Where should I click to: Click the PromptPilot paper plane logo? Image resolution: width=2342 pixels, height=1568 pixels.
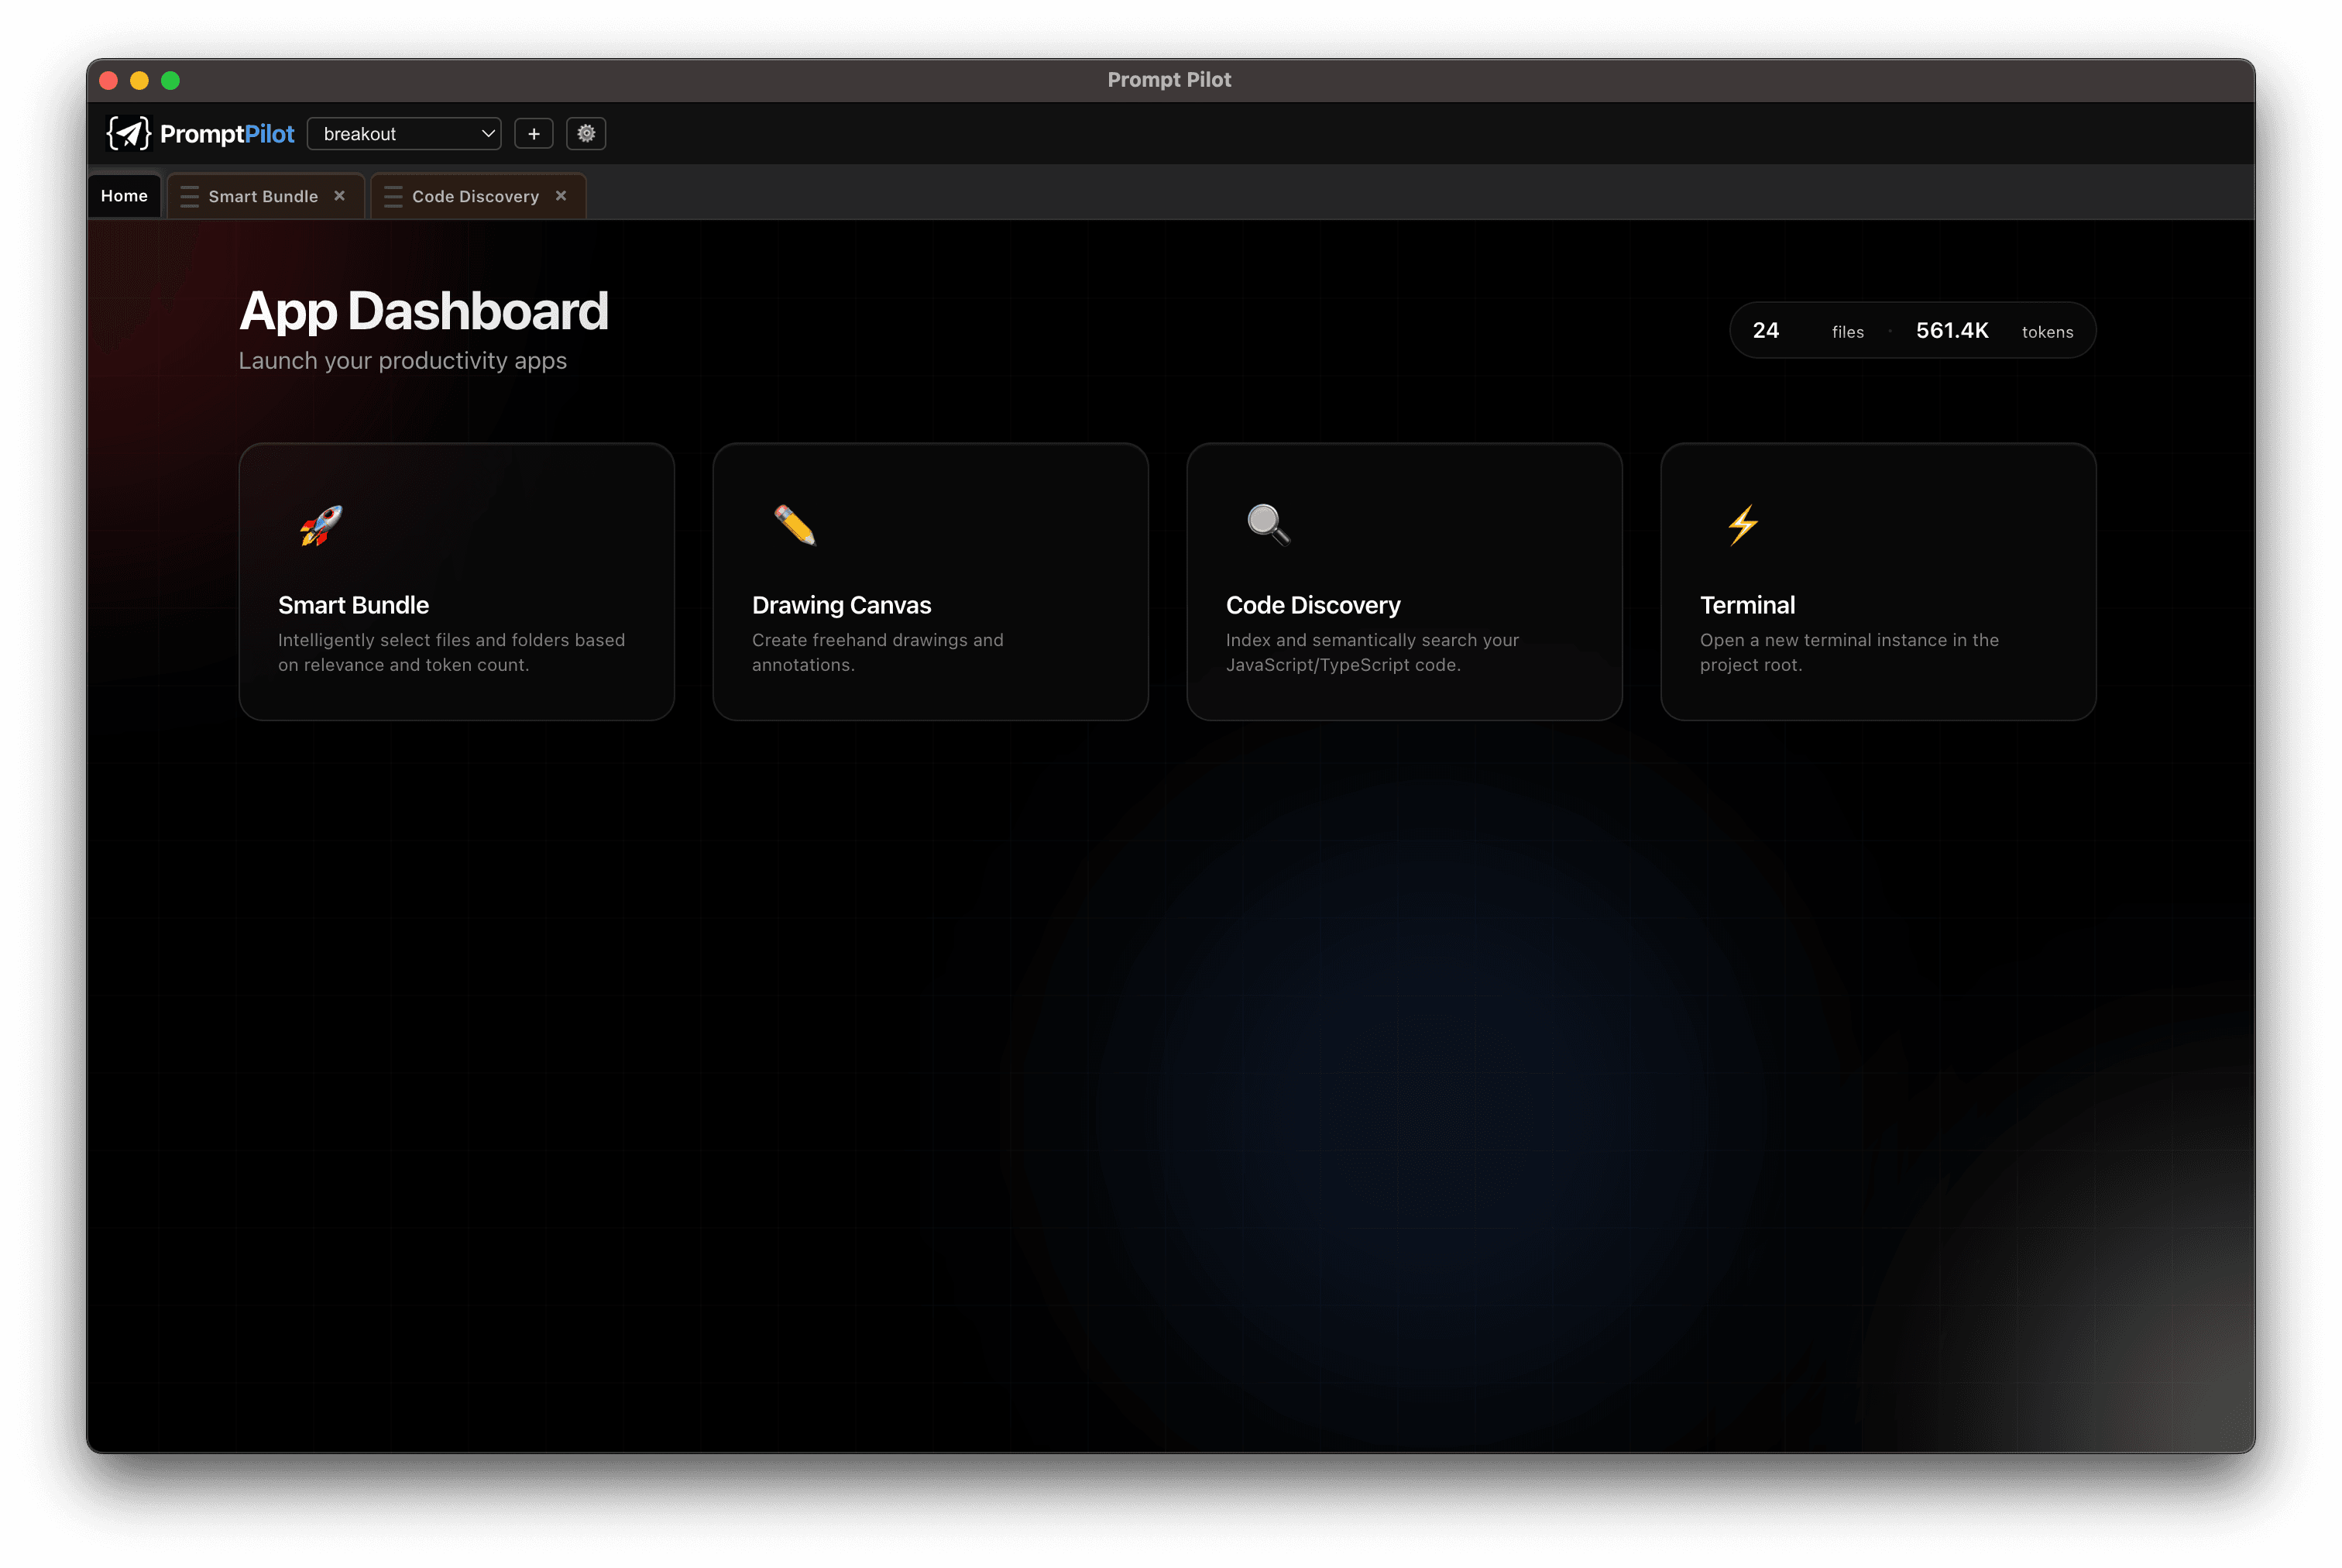(x=128, y=133)
